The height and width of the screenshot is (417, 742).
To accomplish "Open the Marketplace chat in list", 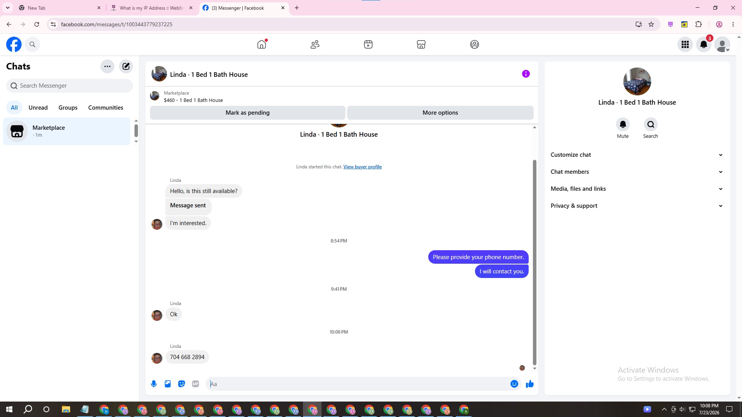I will click(67, 131).
